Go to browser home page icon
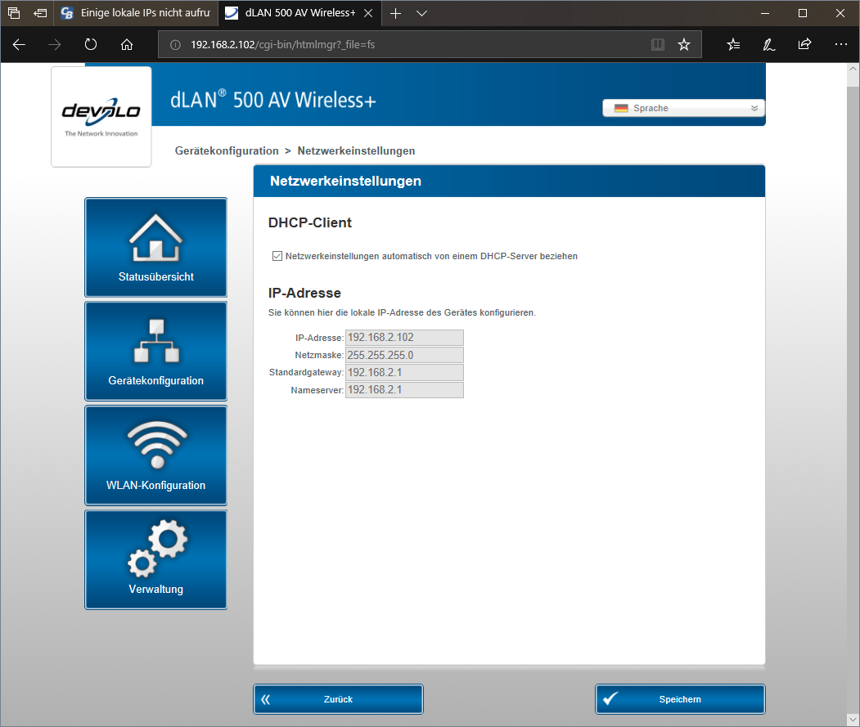The image size is (860, 727). point(127,44)
